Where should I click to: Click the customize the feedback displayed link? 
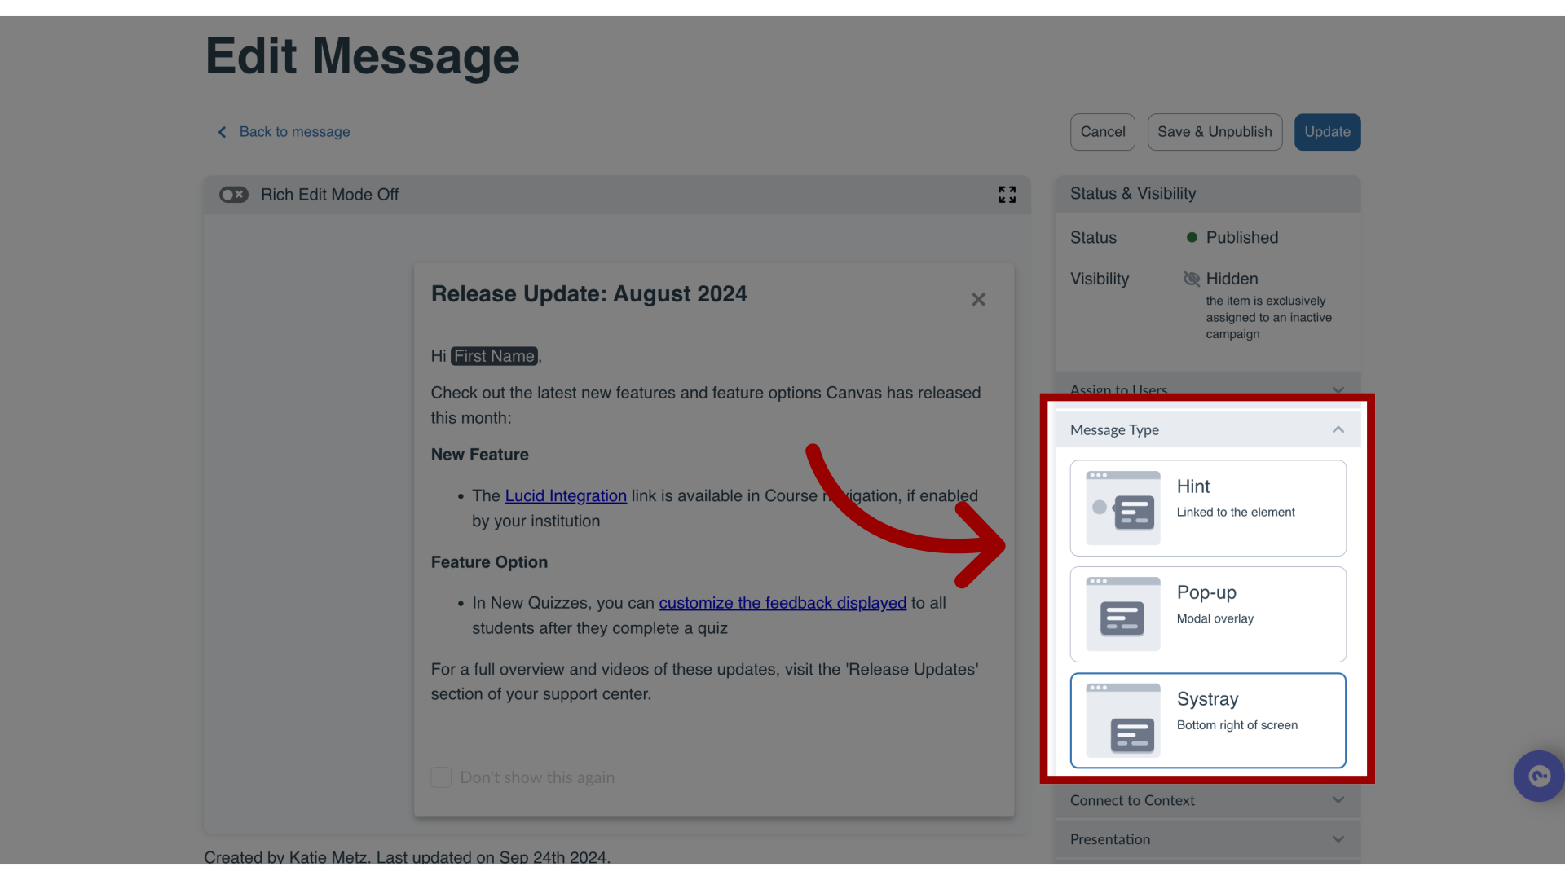point(782,601)
